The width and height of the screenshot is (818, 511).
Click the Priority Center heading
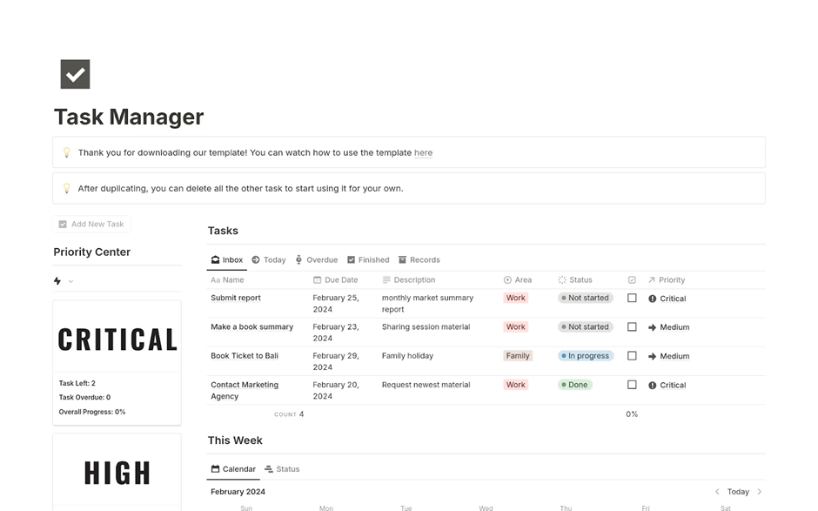(92, 252)
